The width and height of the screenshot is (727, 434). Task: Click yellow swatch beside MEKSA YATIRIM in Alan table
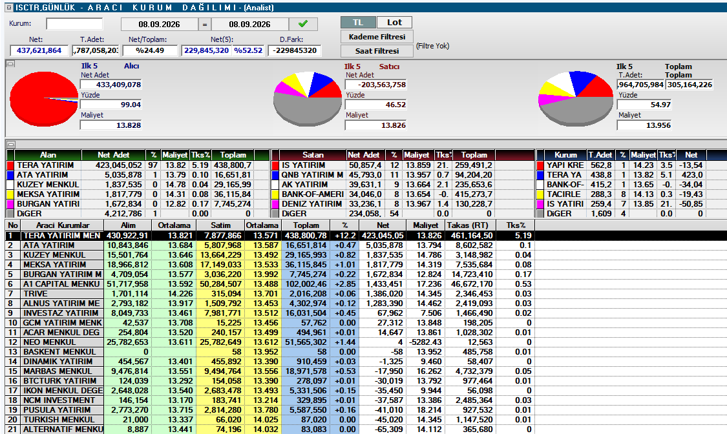[10, 194]
